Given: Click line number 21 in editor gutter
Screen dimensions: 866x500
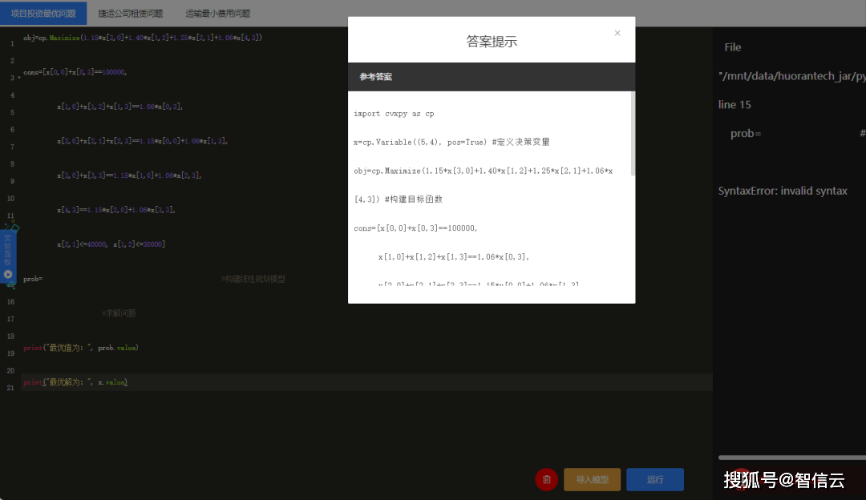Looking at the screenshot, I should click(x=10, y=388).
